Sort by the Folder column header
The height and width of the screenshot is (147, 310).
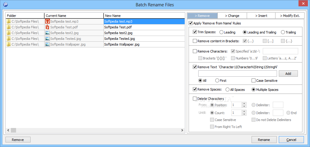25,16
